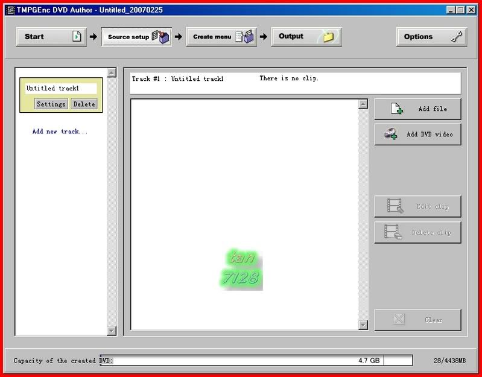Click clip list scrollbar up arrow
Screen dimensions: 482x377
point(363,104)
